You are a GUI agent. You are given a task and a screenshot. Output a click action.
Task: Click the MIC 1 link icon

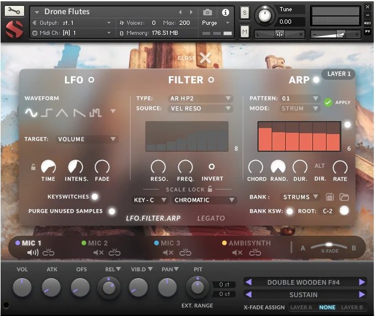(x=48, y=252)
